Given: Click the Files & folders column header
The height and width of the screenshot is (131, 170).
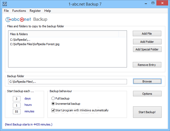Looking at the screenshot, I should pos(63,34).
